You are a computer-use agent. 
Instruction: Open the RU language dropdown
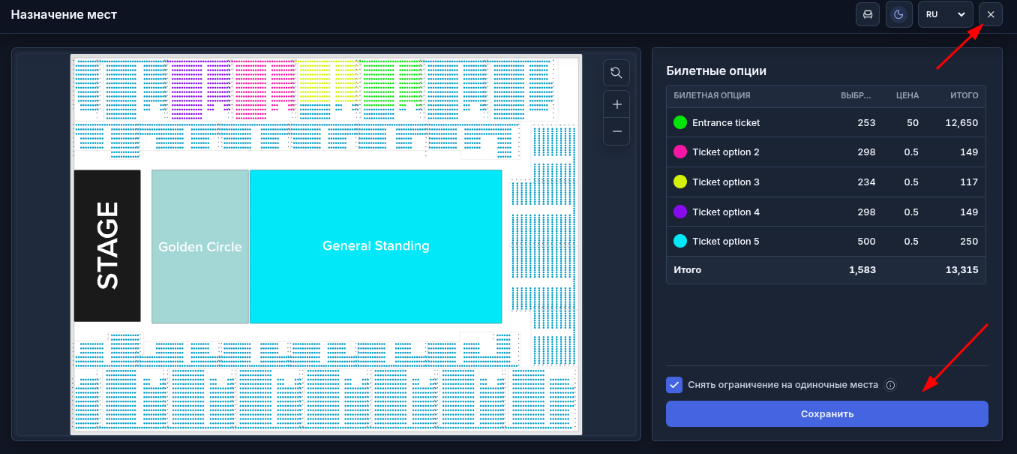click(945, 14)
